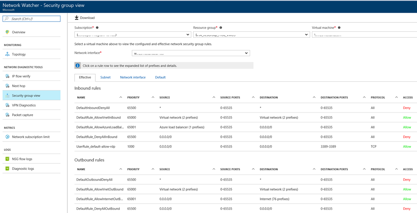Select the Next hop icon

point(7,86)
